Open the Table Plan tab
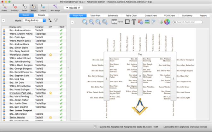Screen dimensions: 212x132 click(x=95, y=15)
